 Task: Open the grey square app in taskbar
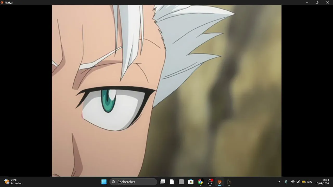click(181, 182)
